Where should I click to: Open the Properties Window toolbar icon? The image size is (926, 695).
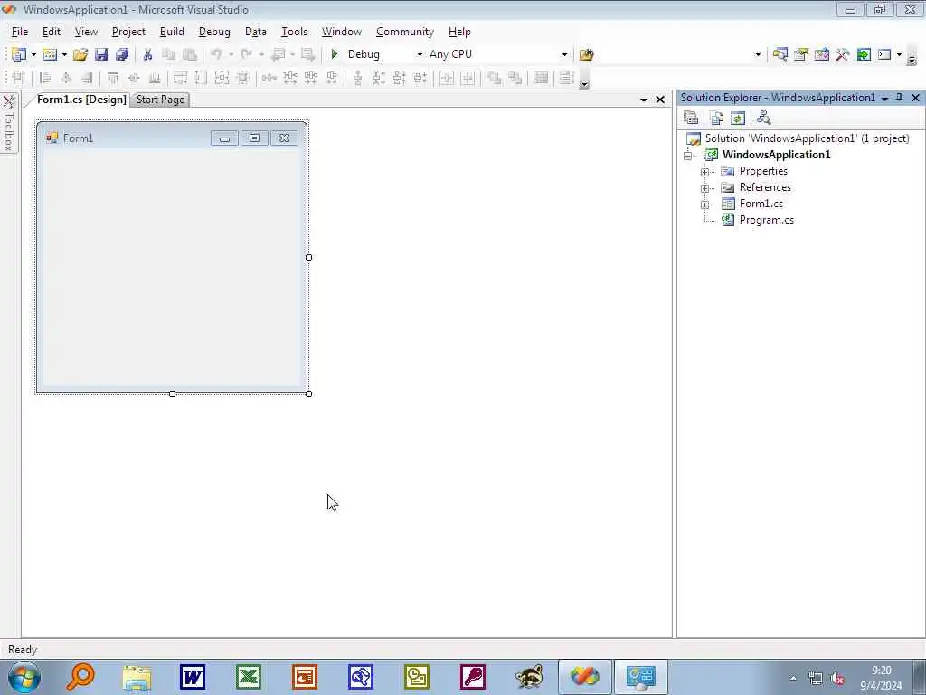tap(801, 54)
